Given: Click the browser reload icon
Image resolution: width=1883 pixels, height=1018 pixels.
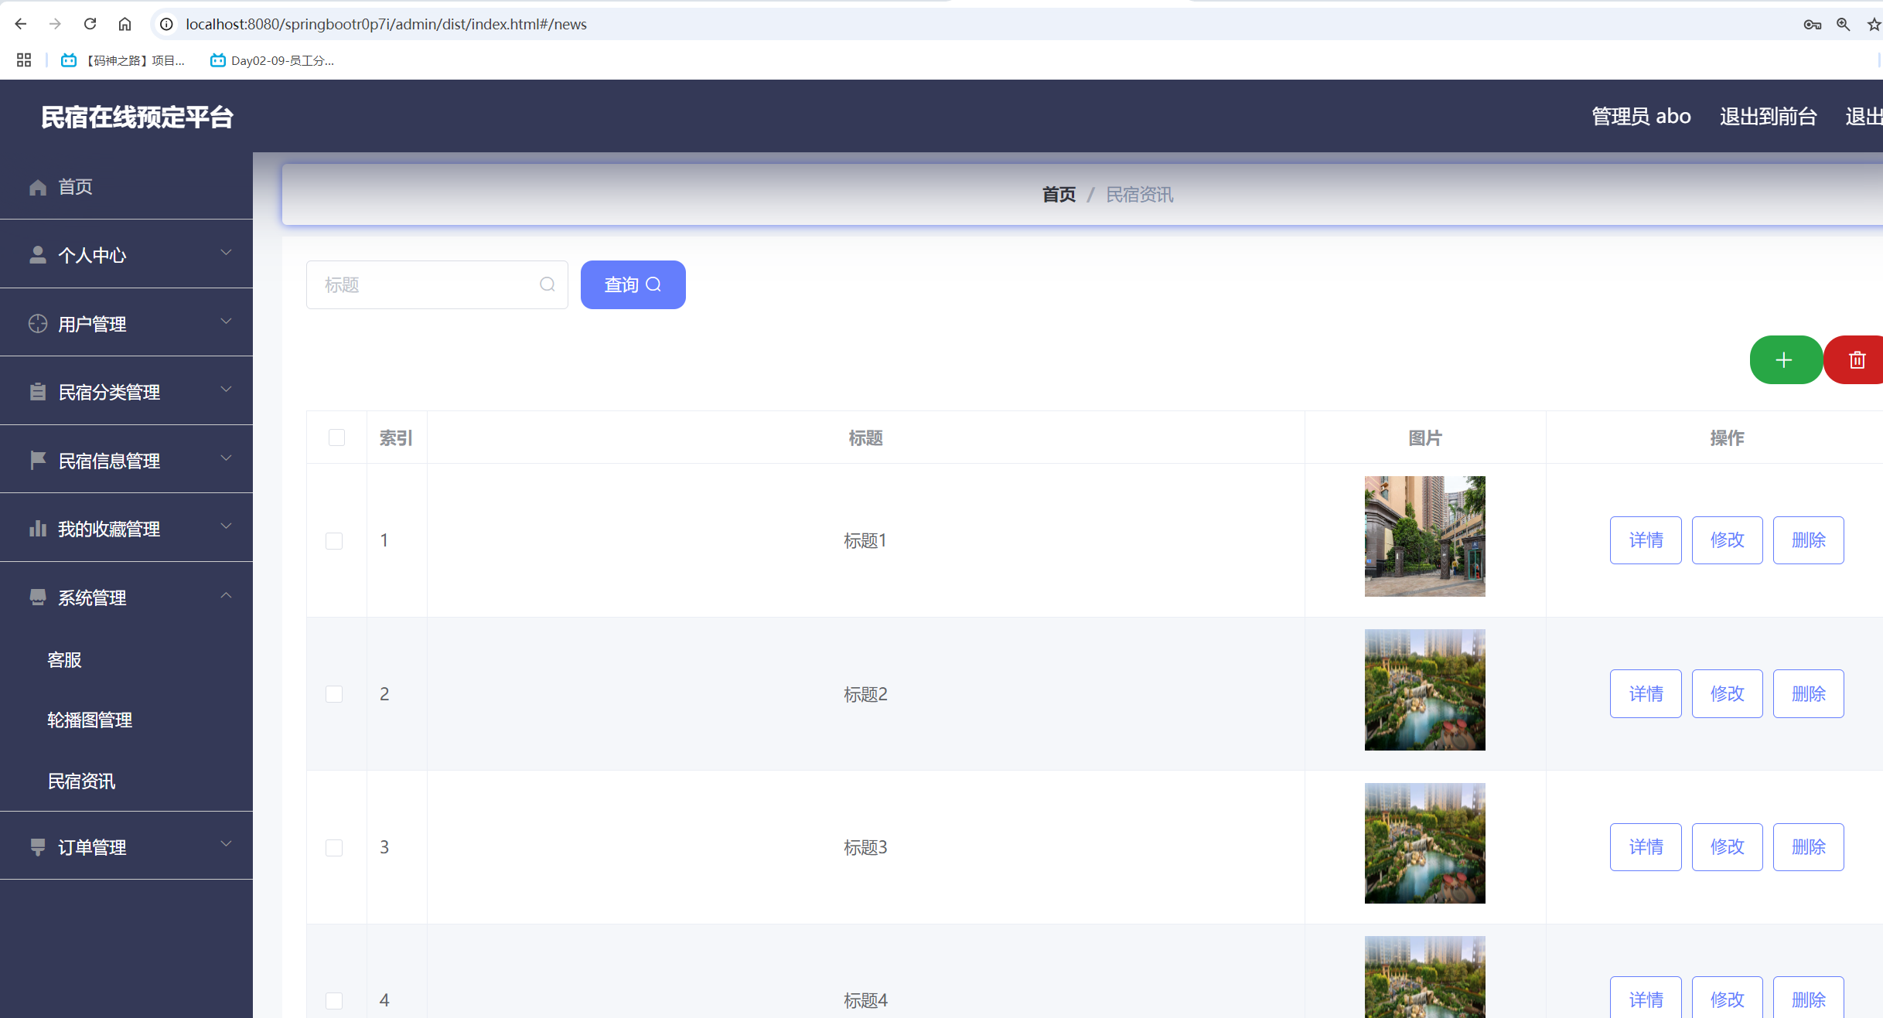Looking at the screenshot, I should pos(90,24).
